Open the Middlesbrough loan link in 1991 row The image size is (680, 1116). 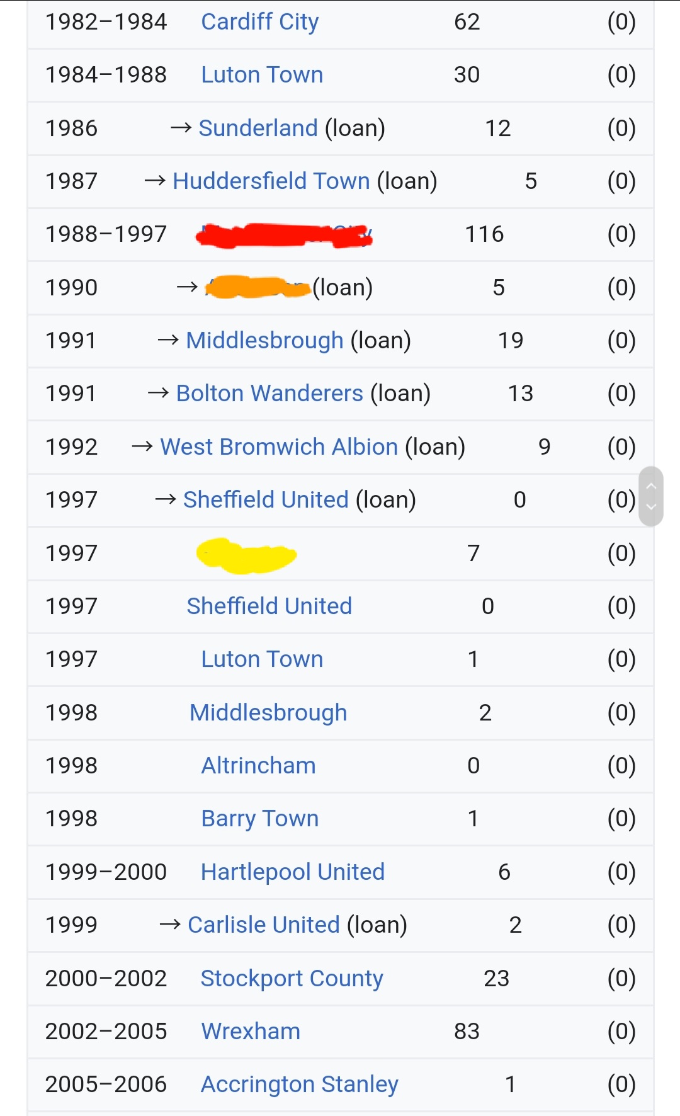pyautogui.click(x=264, y=341)
